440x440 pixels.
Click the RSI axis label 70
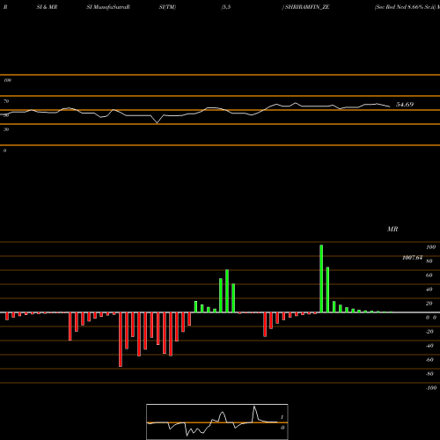(6, 101)
